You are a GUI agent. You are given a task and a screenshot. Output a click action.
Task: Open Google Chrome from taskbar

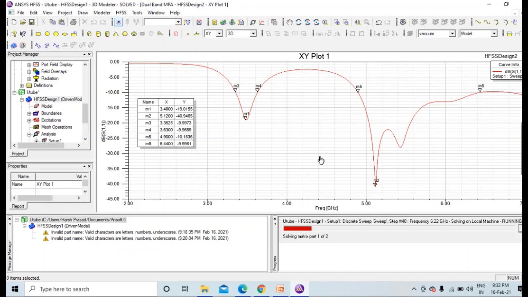click(262, 289)
